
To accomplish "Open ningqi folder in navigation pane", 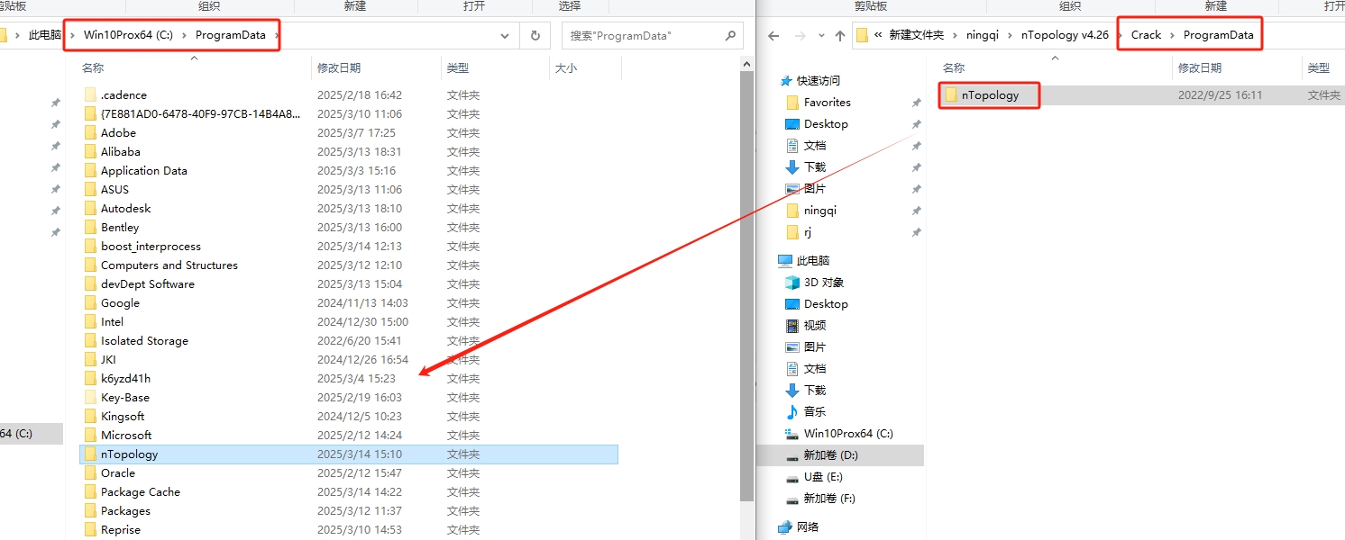I will point(819,210).
